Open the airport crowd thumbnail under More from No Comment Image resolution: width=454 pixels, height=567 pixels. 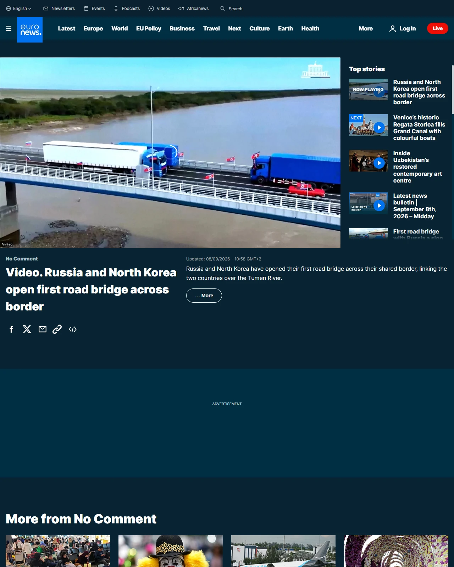(58, 551)
